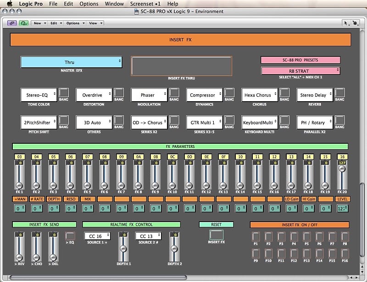Open the CC 13 Source 2 dropdown

point(148,236)
